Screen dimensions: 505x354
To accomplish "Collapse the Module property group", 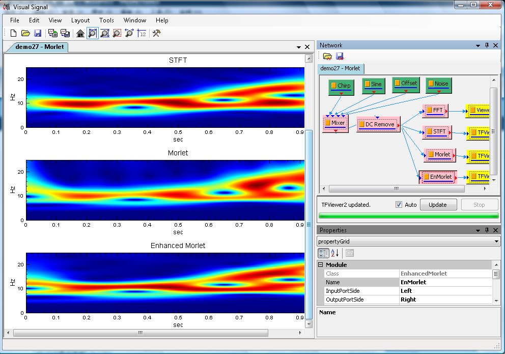I will (320, 265).
